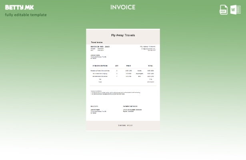
Task: Click the Word document format icon
Action: click(x=236, y=10)
